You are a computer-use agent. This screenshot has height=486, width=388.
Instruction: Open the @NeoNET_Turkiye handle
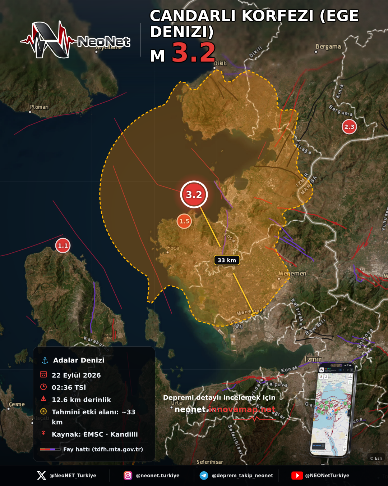(x=73, y=476)
